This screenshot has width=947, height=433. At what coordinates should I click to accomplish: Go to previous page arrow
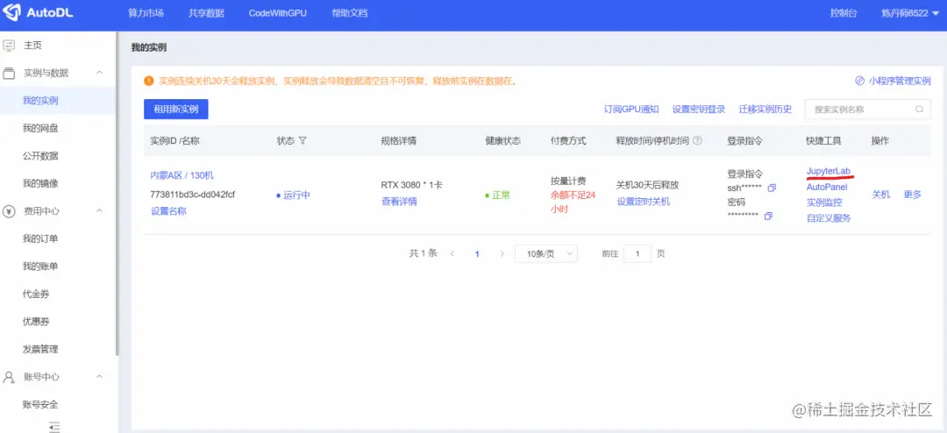[x=452, y=253]
